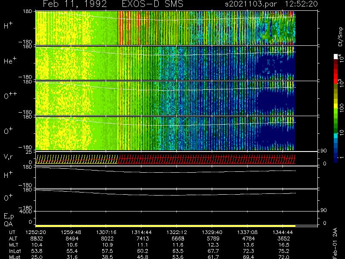The width and height of the screenshot is (345, 259).
Task: Click the InLat value '63.5'
Action: pyautogui.click(x=178, y=251)
